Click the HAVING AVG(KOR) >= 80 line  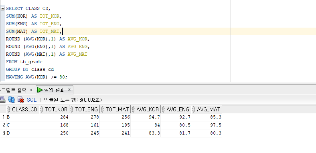[x=36, y=77]
